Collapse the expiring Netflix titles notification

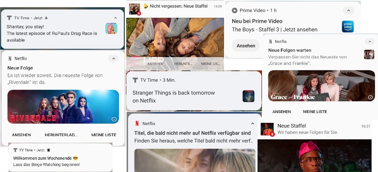click(x=252, y=123)
